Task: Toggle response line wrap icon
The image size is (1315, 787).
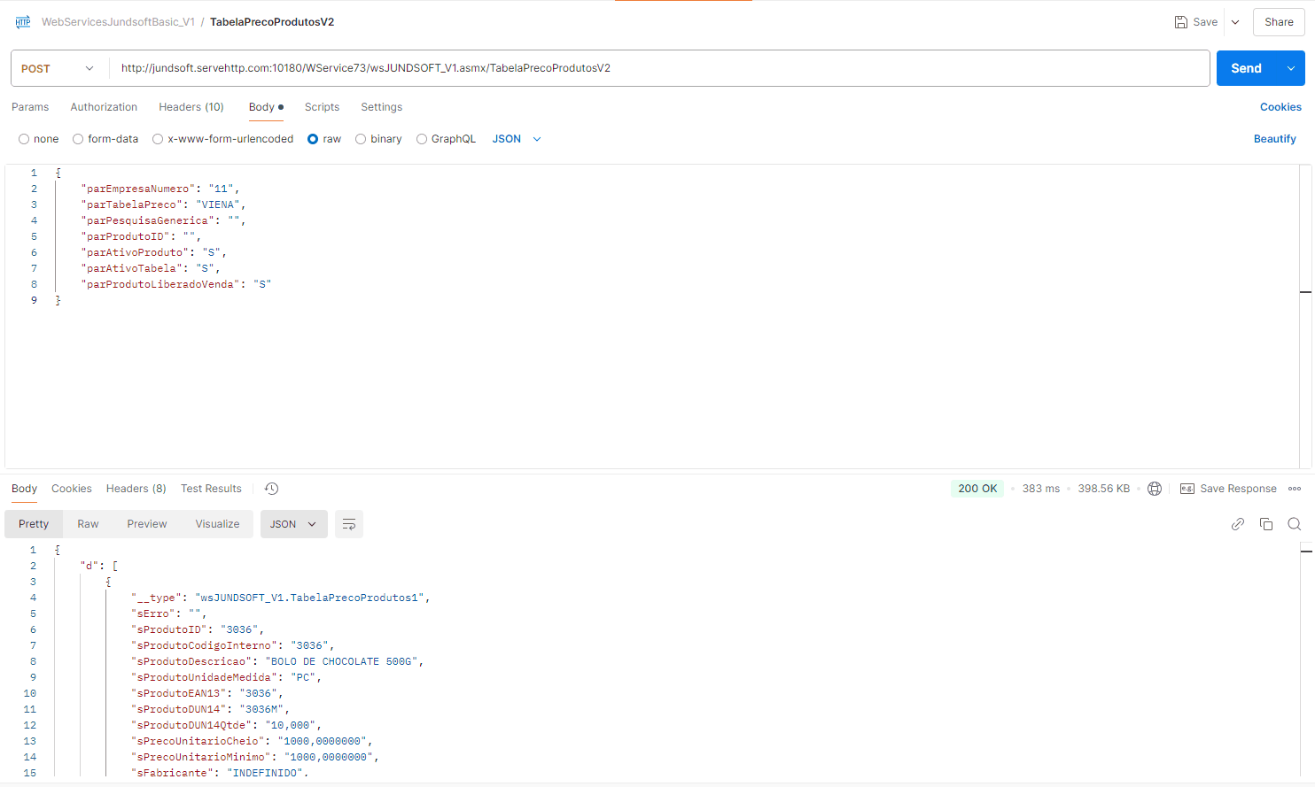Action: (x=349, y=524)
